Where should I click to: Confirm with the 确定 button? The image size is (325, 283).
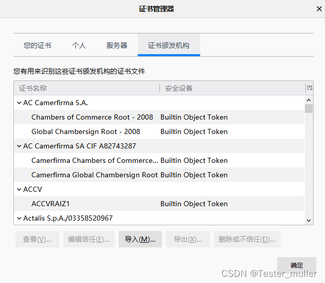[297, 265]
